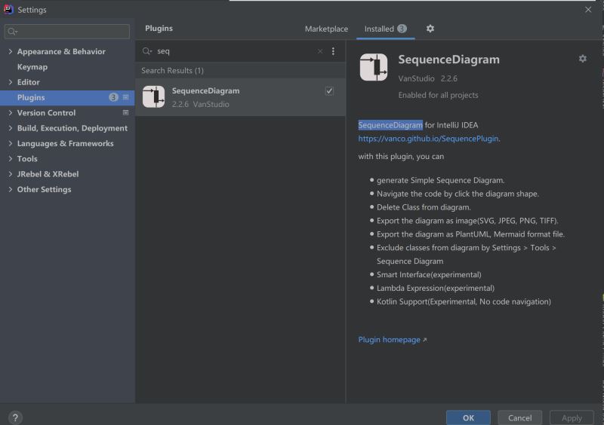Open SequenceDiagram details gear options
The image size is (604, 425).
click(x=582, y=59)
